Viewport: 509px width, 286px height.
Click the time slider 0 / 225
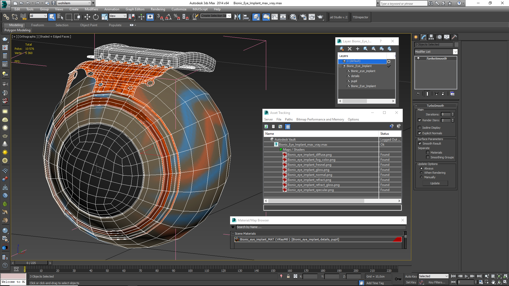pos(31,263)
